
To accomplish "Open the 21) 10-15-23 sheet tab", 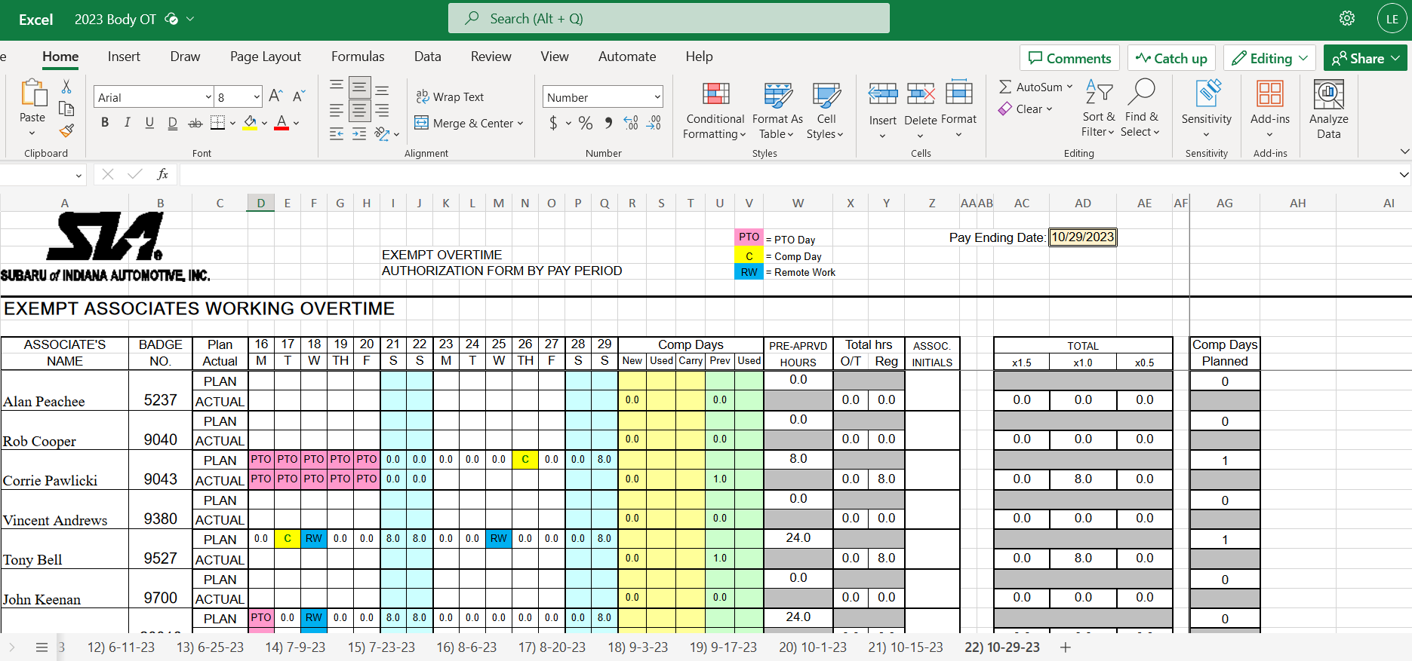I will (x=905, y=647).
